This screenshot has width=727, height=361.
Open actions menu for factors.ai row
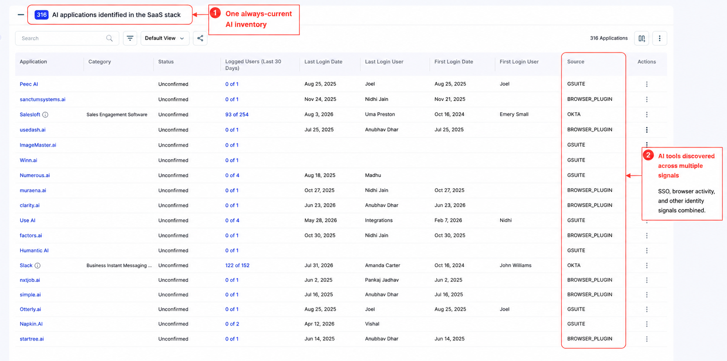[646, 236]
